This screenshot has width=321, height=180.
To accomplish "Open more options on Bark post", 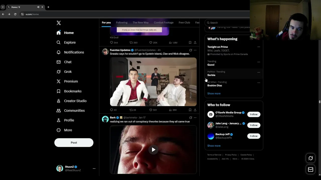I will [x=195, y=117].
